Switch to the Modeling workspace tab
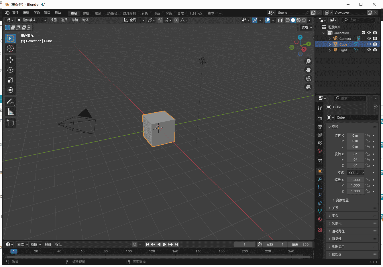The height and width of the screenshot is (267, 383). [86, 13]
